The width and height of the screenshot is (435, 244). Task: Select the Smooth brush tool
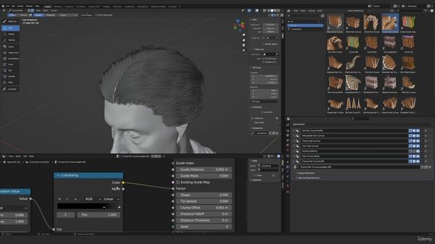(x=10, y=77)
